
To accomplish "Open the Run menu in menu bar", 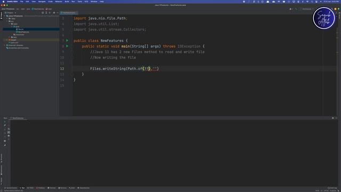I will tap(73, 2).
